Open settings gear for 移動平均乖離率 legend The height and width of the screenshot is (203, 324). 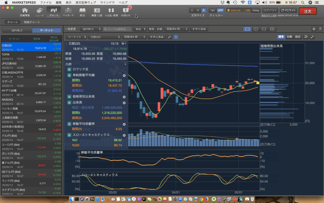click(69, 124)
